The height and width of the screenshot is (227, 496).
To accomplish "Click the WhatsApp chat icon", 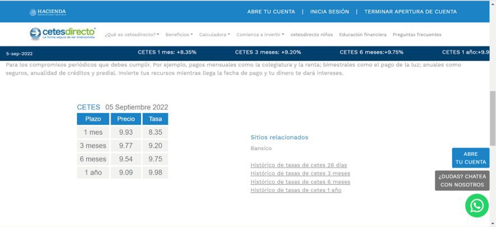I will tap(476, 206).
